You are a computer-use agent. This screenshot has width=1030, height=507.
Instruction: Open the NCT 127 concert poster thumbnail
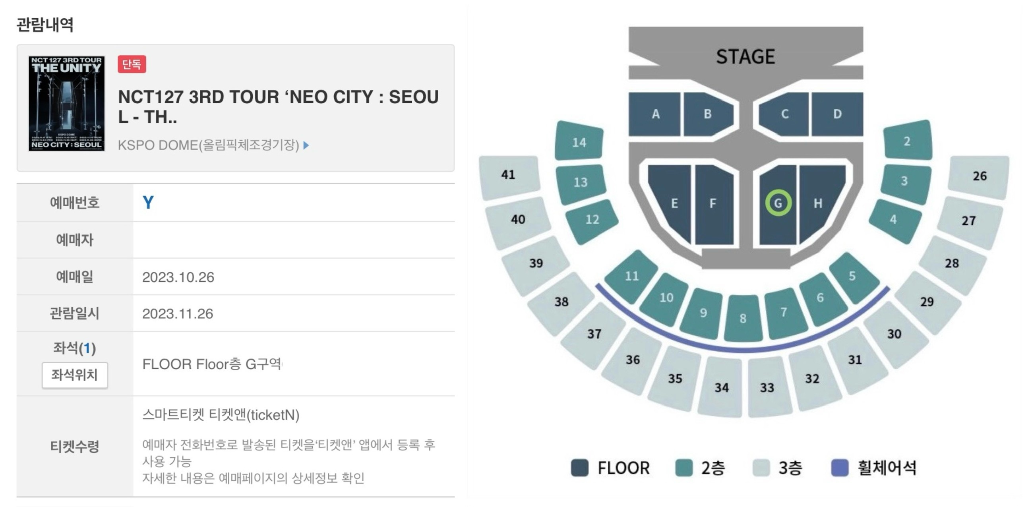[66, 104]
